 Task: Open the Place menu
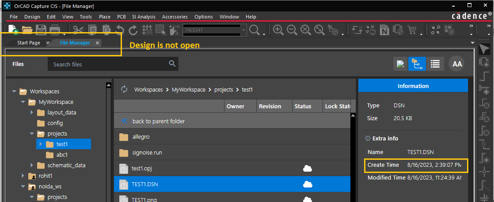pos(105,17)
